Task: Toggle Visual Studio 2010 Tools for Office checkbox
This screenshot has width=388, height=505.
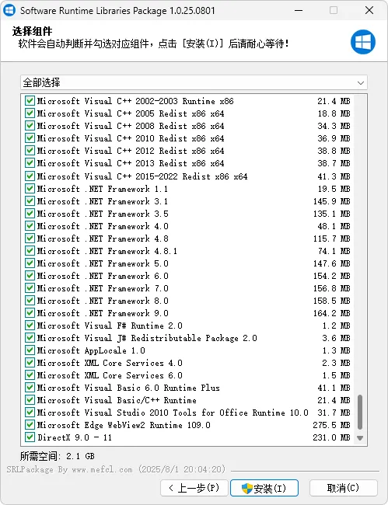Action: coord(30,413)
